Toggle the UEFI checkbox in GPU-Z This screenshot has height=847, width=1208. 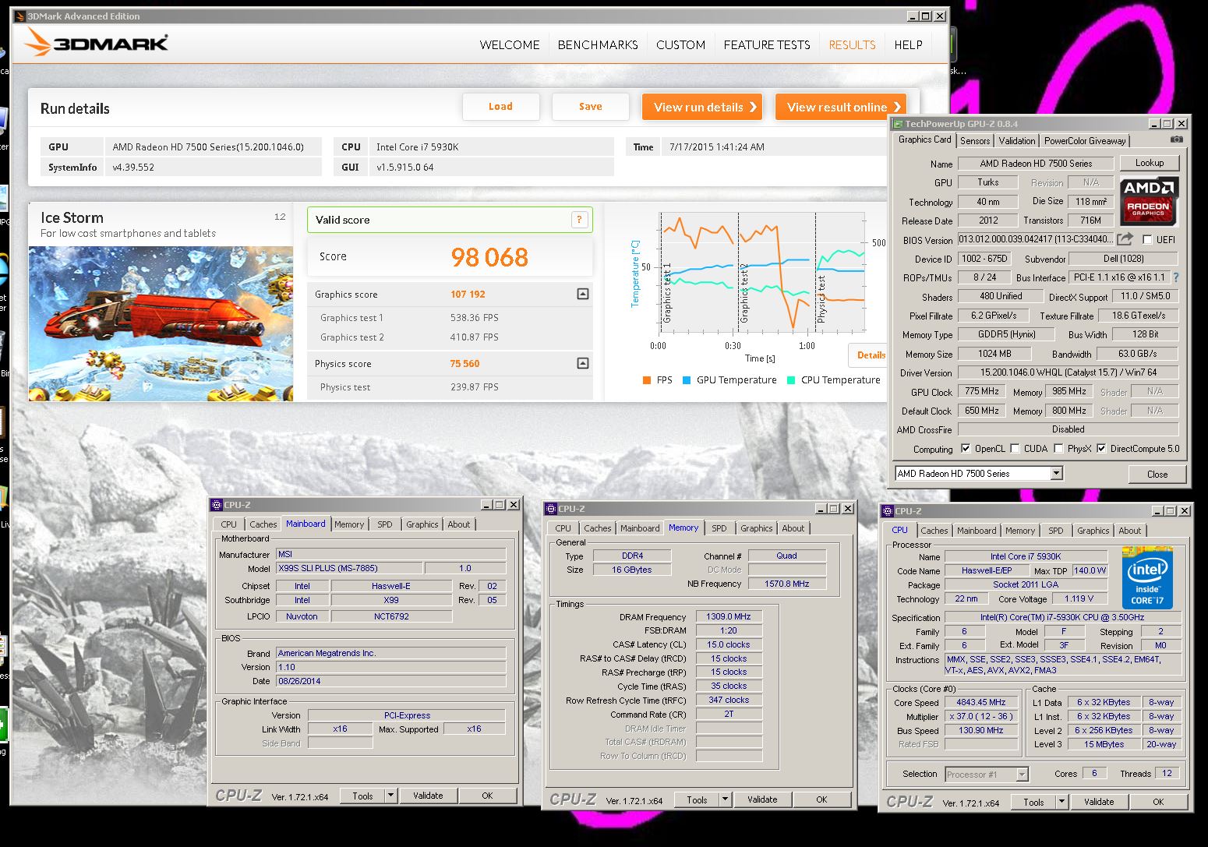pyautogui.click(x=1146, y=239)
